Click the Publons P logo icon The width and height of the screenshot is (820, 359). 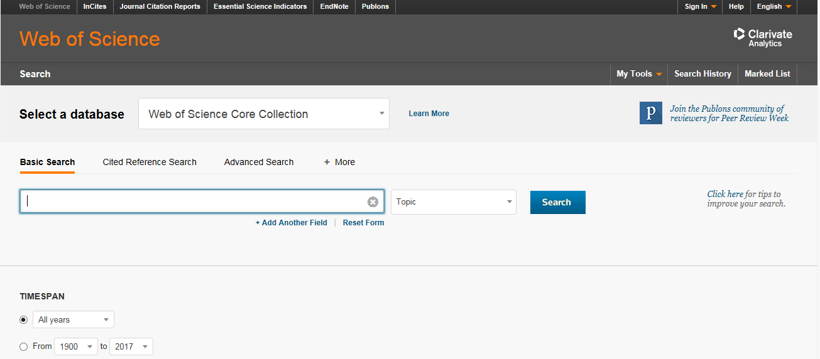click(651, 113)
